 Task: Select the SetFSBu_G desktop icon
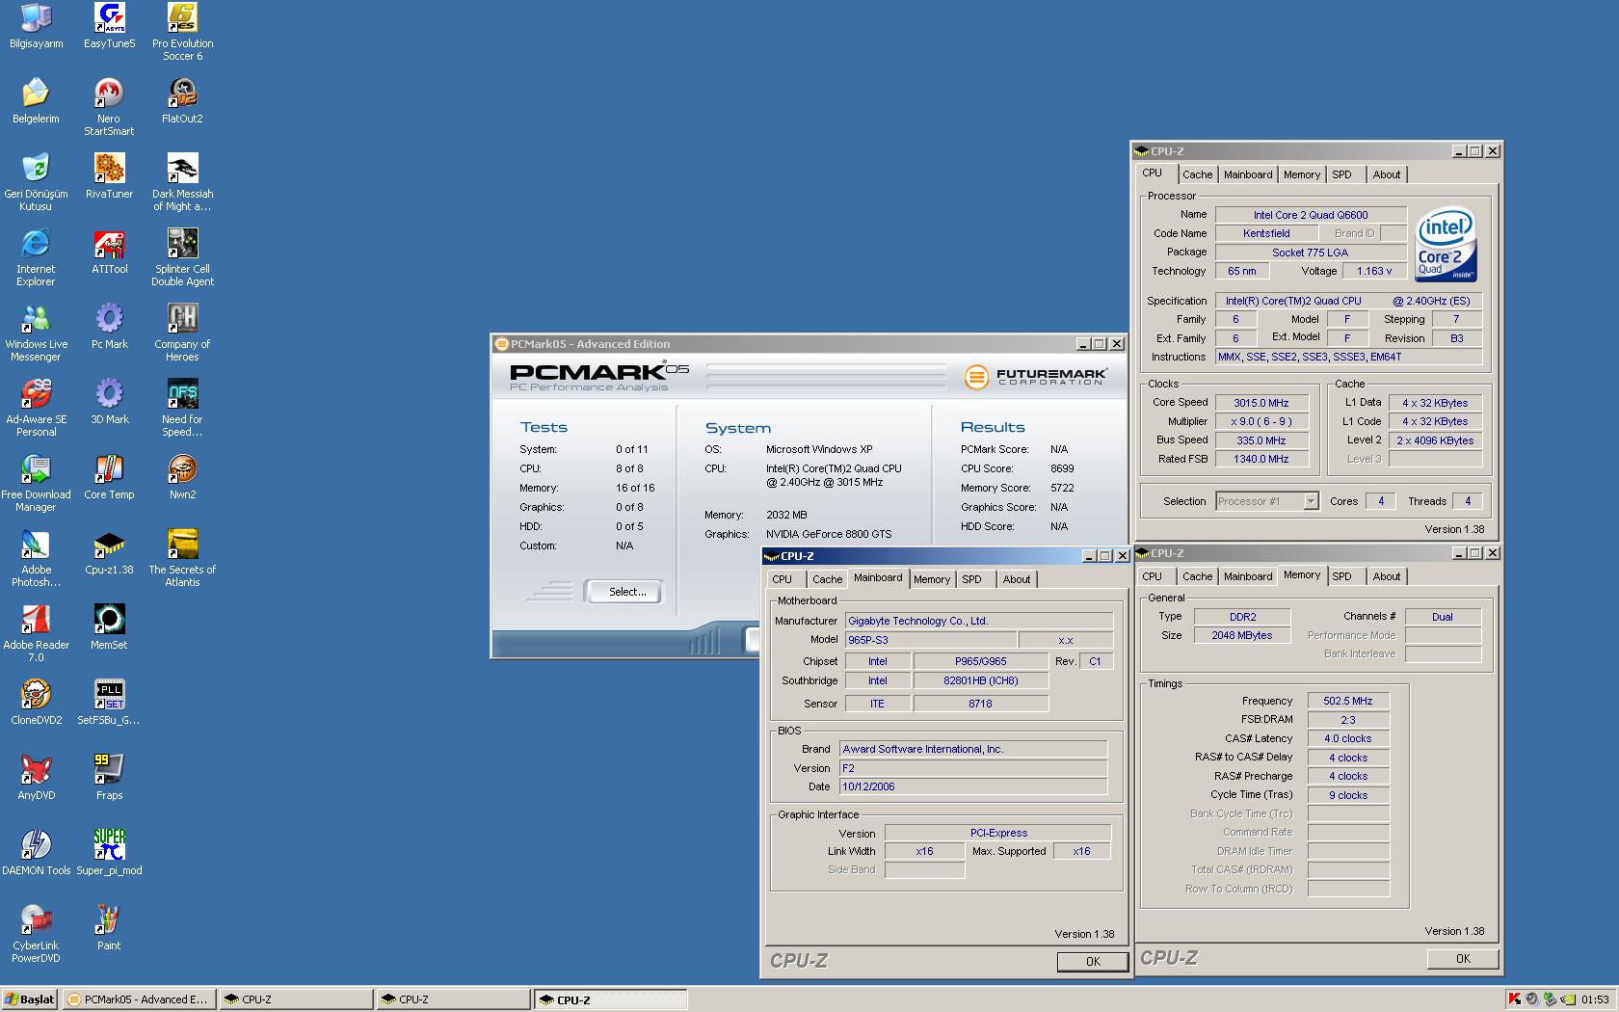click(x=109, y=703)
